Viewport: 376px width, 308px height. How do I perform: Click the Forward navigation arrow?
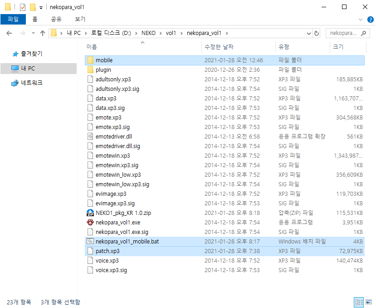22,33
